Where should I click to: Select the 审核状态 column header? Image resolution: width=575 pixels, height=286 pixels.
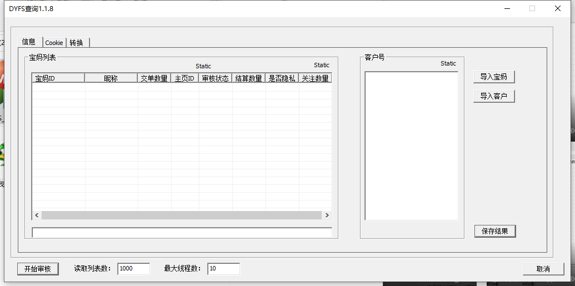(215, 78)
